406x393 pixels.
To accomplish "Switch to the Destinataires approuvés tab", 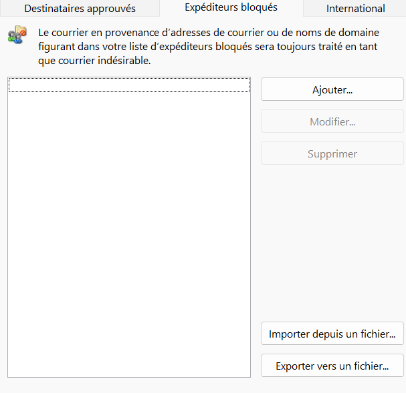I will (x=80, y=9).
